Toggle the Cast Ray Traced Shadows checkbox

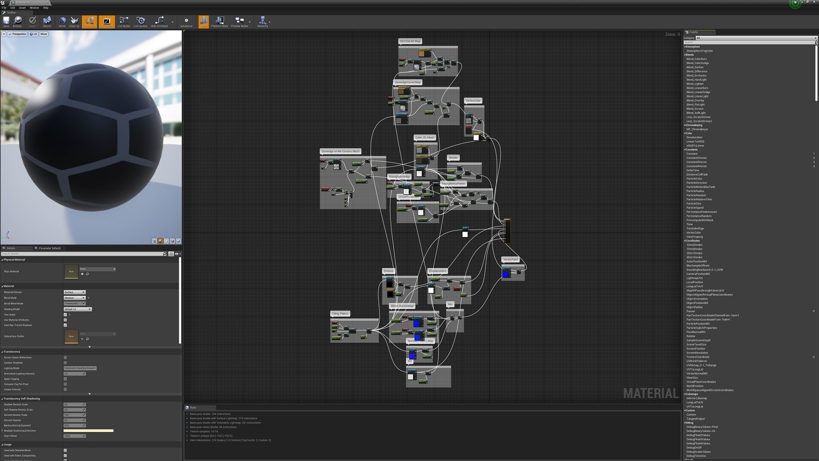point(65,325)
